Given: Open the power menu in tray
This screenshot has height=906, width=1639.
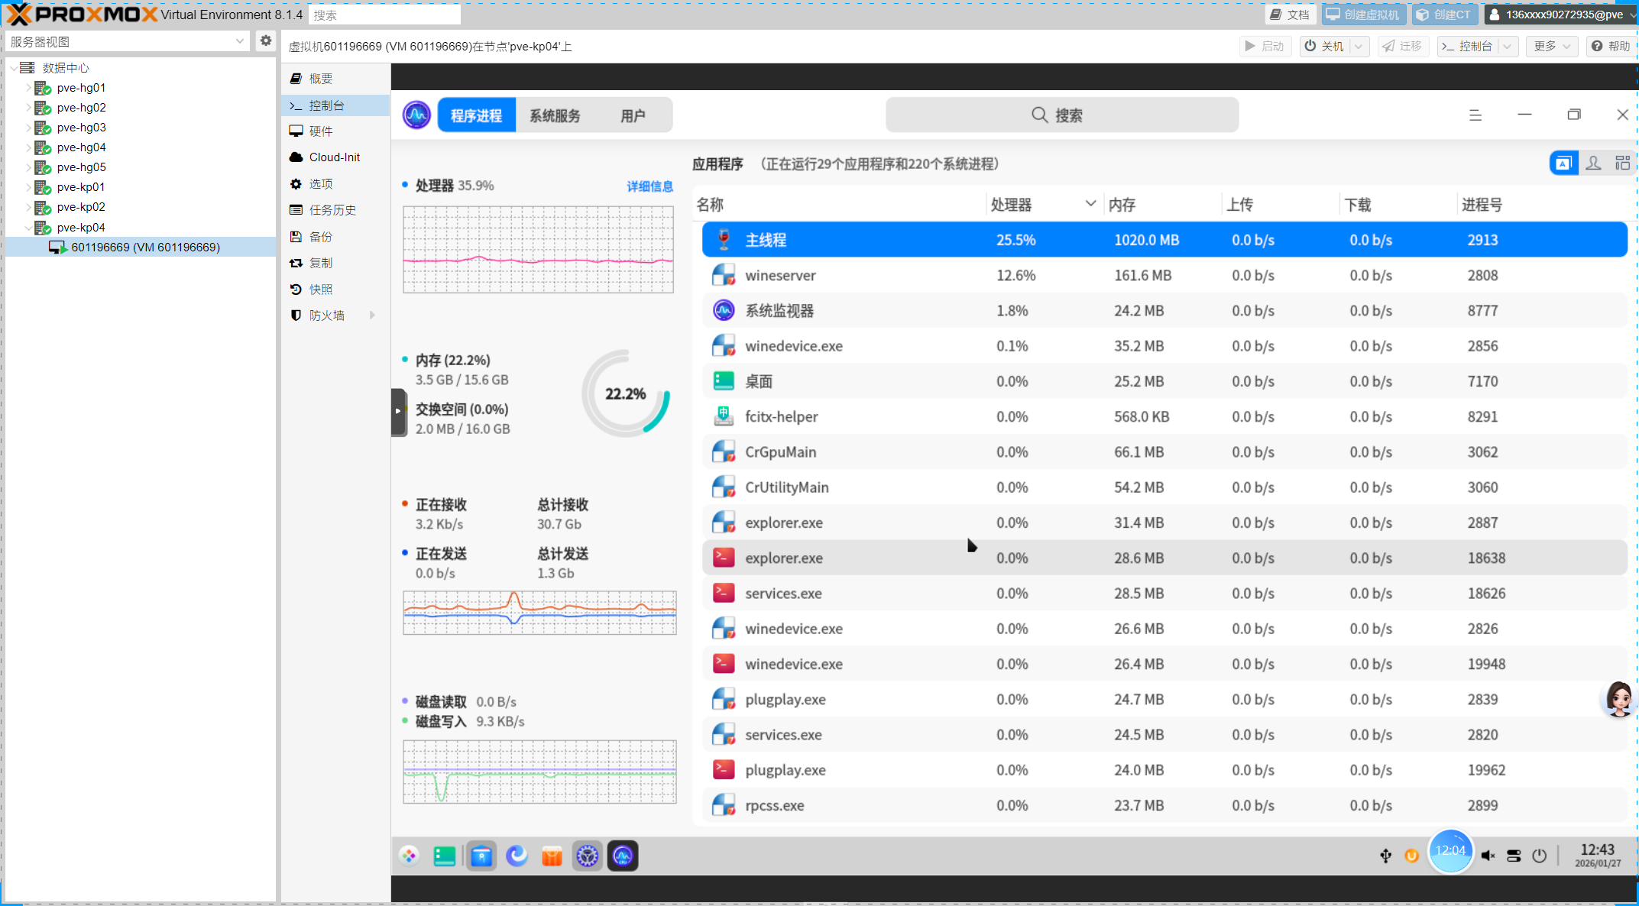Looking at the screenshot, I should (x=1539, y=856).
